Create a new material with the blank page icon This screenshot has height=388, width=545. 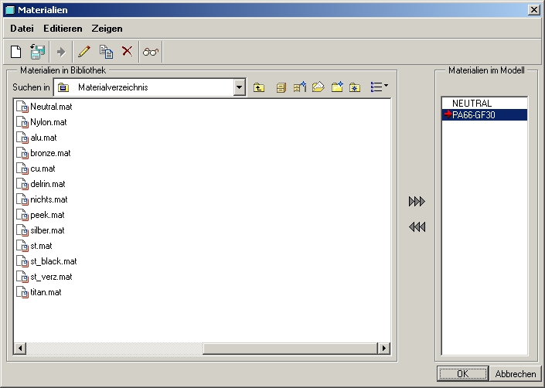point(15,52)
